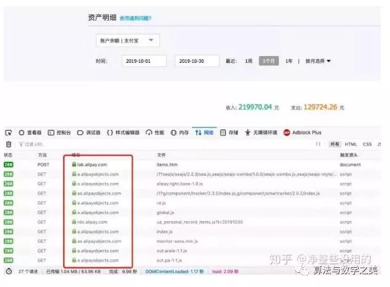Image resolution: width=390 pixels, height=287 pixels.
Task: Click the load: 2.09 秒 entry
Action: (x=225, y=272)
